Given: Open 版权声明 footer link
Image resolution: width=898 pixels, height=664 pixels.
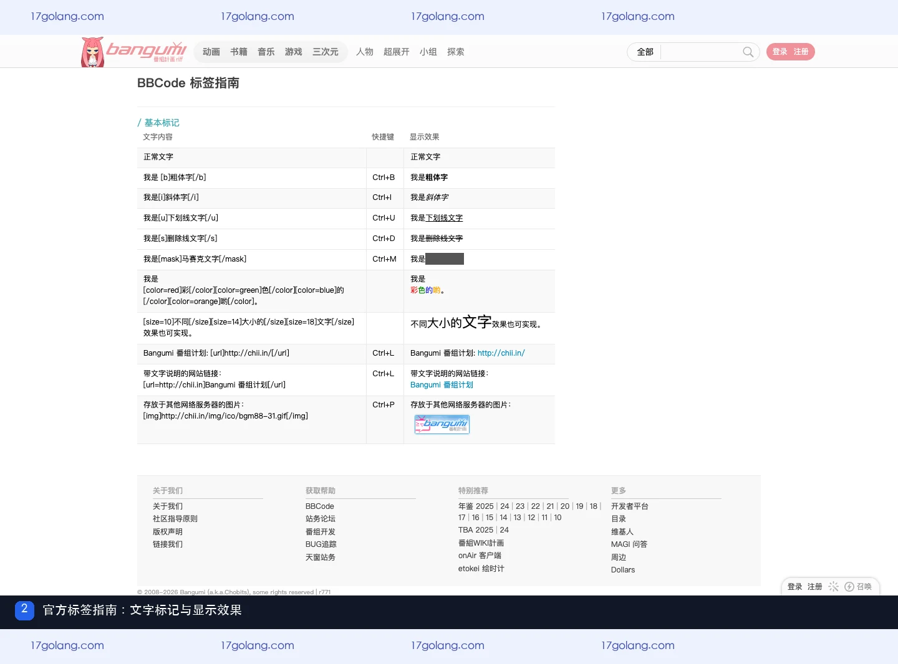Looking at the screenshot, I should point(168,532).
